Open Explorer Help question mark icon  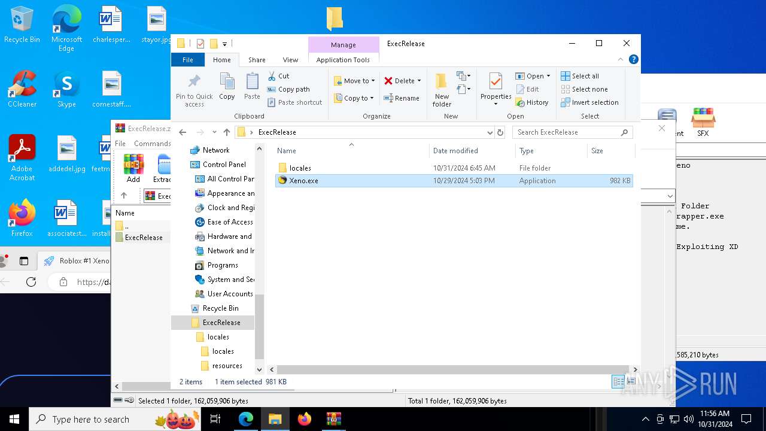pos(634,59)
